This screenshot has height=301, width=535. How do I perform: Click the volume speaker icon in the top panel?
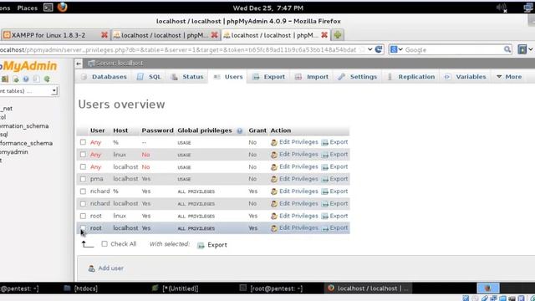click(x=502, y=8)
